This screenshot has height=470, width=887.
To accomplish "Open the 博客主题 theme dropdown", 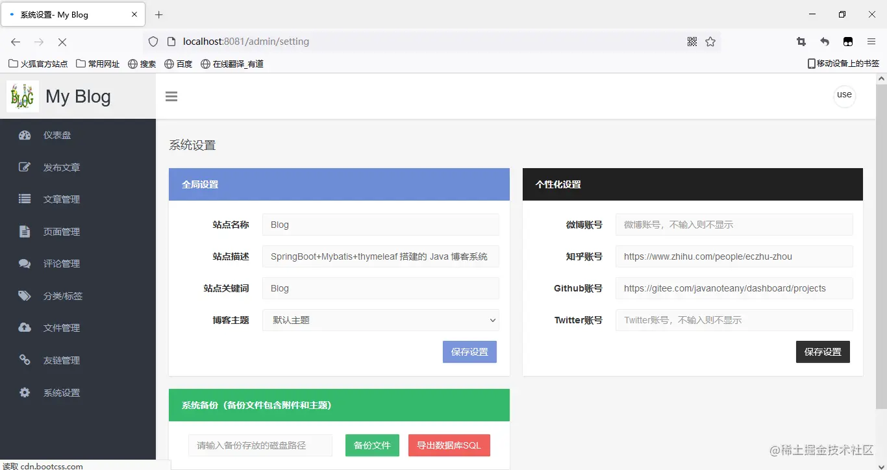I will (x=381, y=320).
